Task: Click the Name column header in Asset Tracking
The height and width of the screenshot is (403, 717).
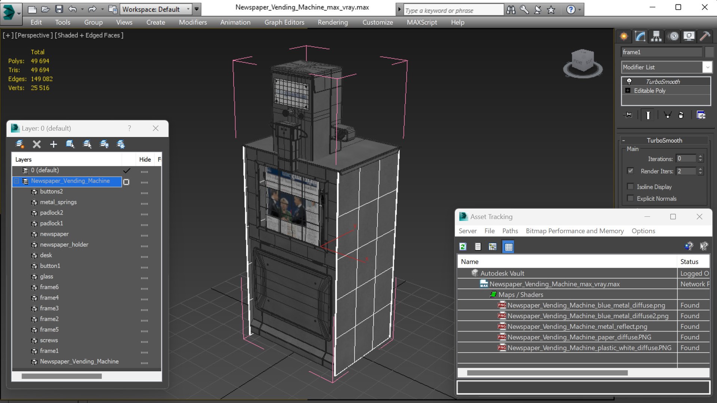Action: (567, 262)
